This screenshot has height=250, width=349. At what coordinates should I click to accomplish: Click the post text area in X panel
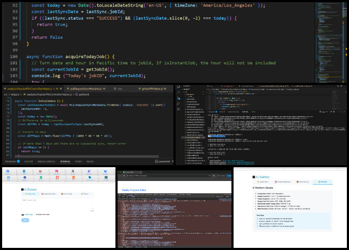pyautogui.click(x=57, y=204)
